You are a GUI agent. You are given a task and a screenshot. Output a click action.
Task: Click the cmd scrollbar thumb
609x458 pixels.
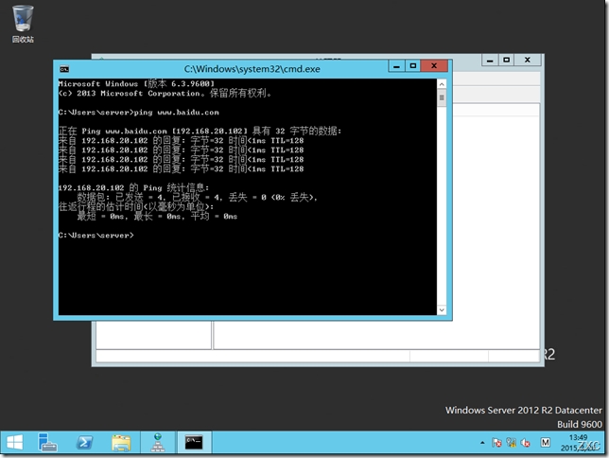(x=442, y=97)
